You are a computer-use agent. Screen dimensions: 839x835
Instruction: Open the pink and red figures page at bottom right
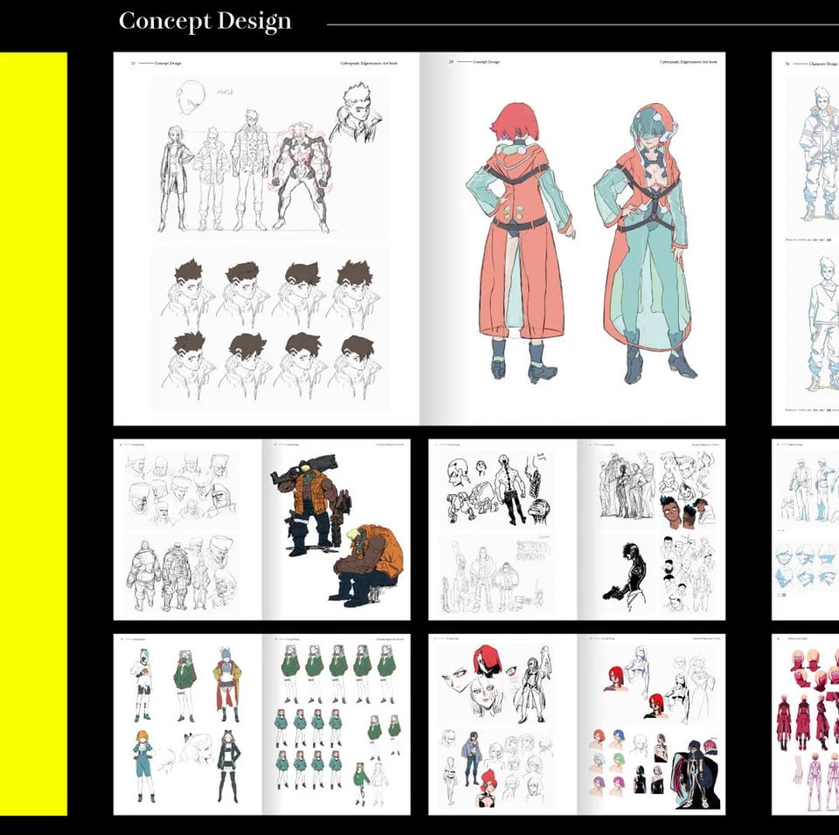click(x=805, y=724)
